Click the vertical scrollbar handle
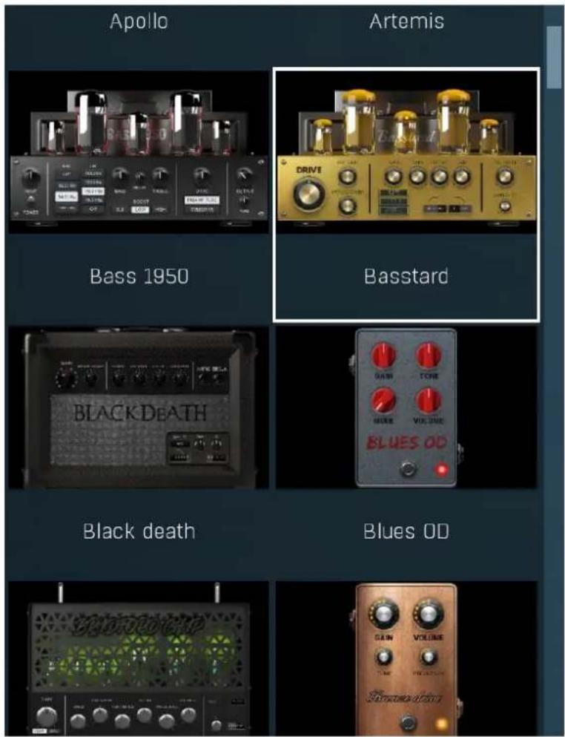565x737 pixels. tap(554, 57)
